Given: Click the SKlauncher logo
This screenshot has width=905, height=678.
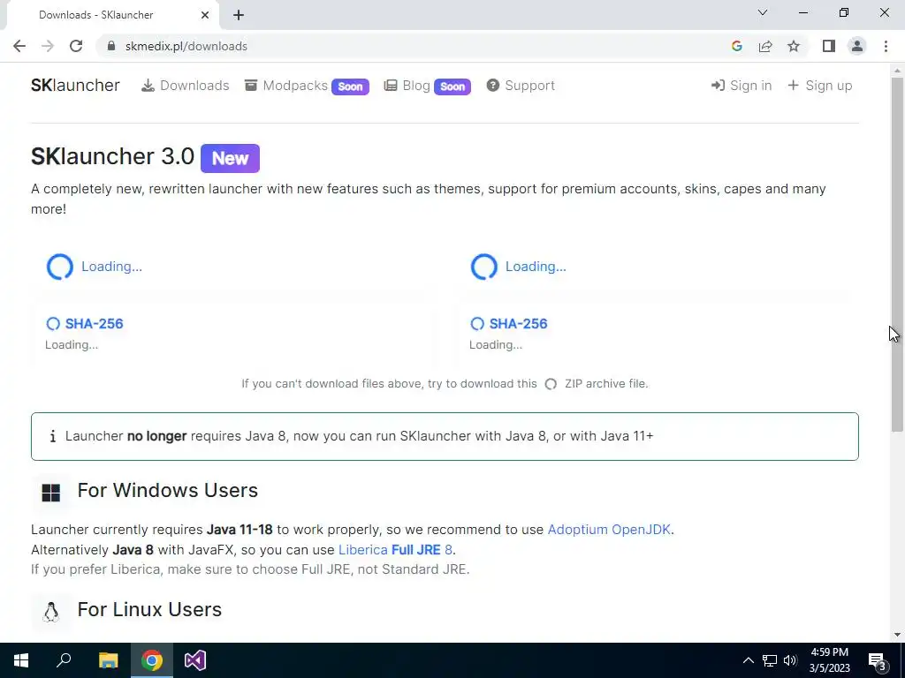Looking at the screenshot, I should pyautogui.click(x=75, y=86).
